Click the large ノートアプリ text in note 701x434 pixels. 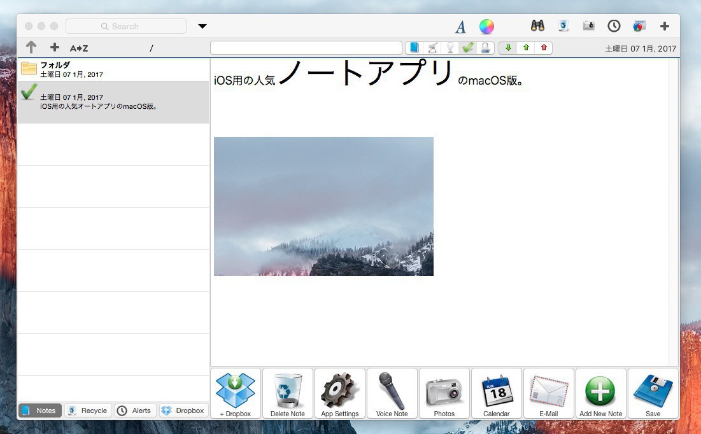tap(366, 73)
